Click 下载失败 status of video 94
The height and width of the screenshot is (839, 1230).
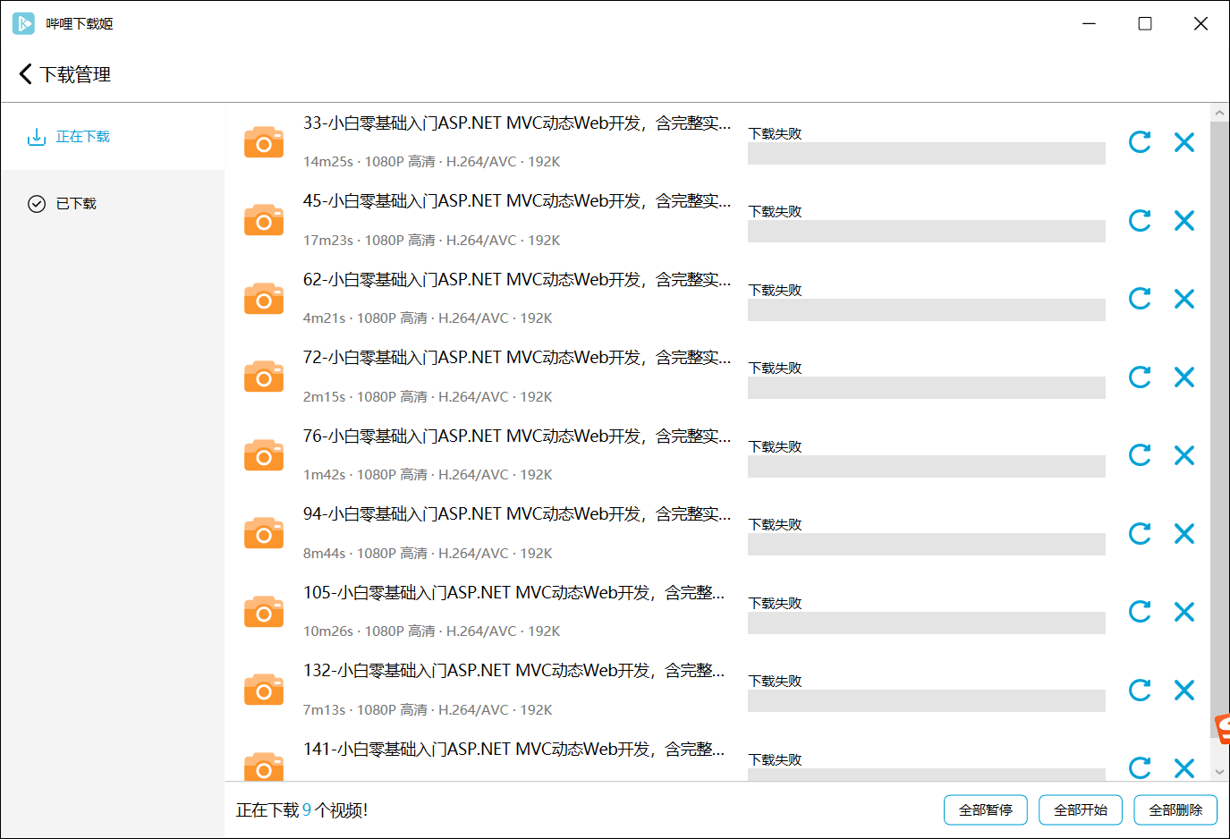click(x=776, y=525)
